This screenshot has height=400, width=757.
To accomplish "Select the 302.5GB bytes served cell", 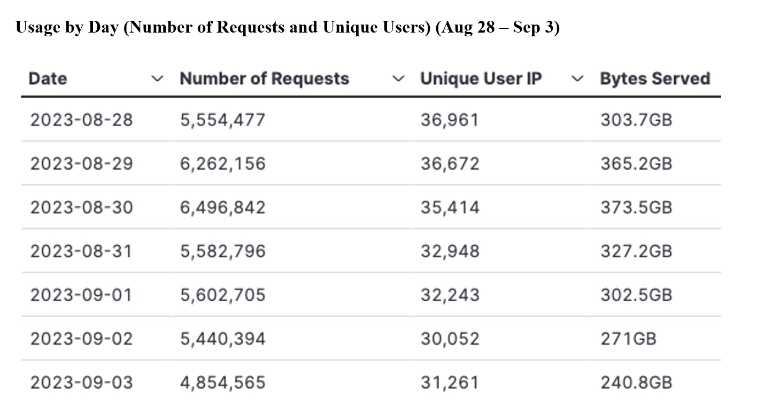I will (x=636, y=295).
